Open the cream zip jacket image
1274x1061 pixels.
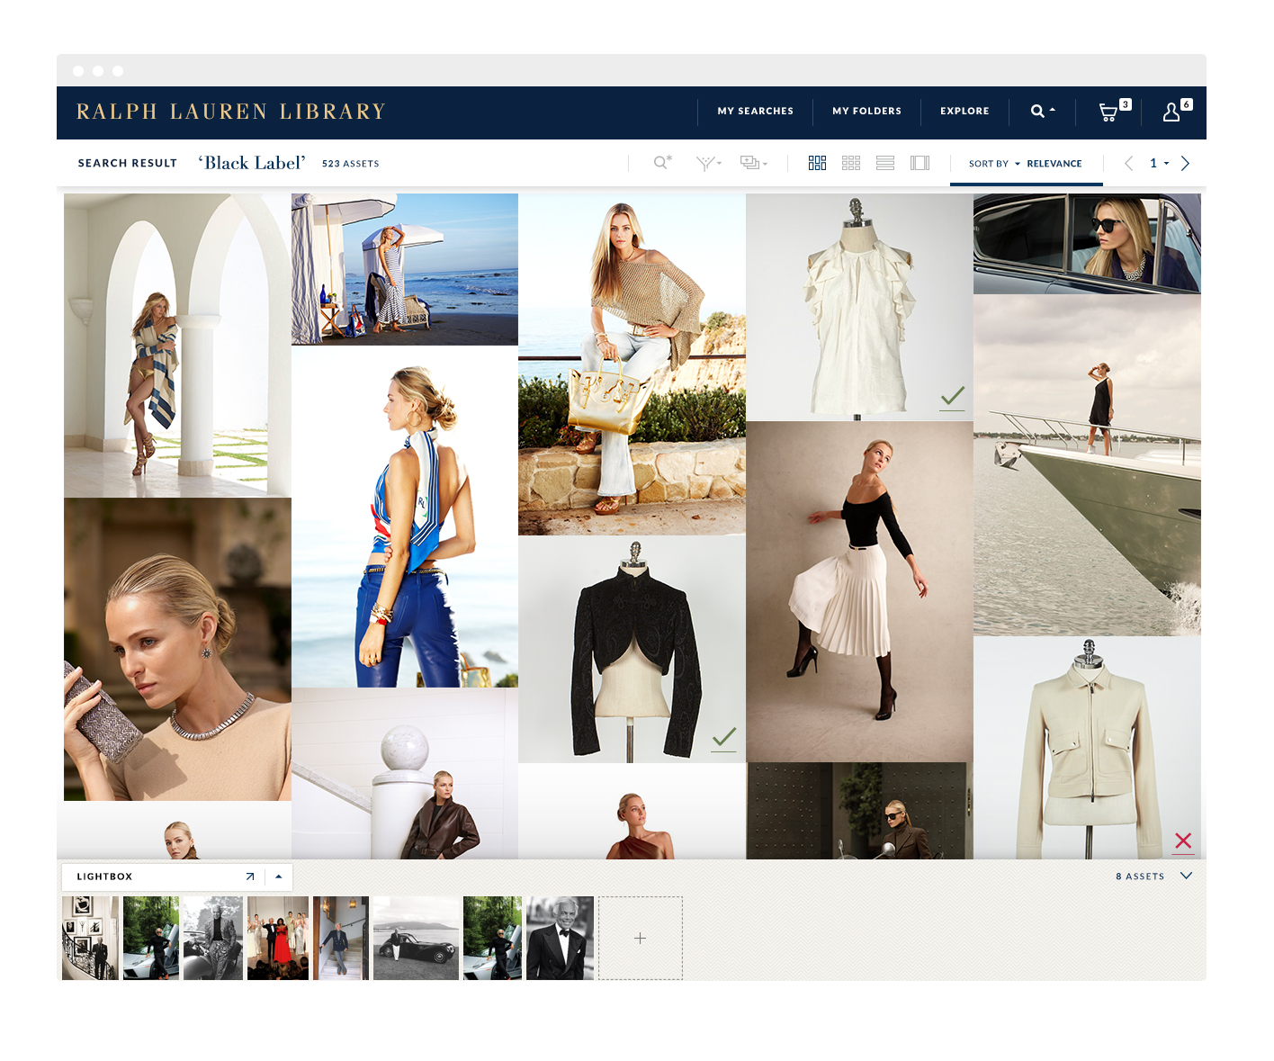[1087, 748]
